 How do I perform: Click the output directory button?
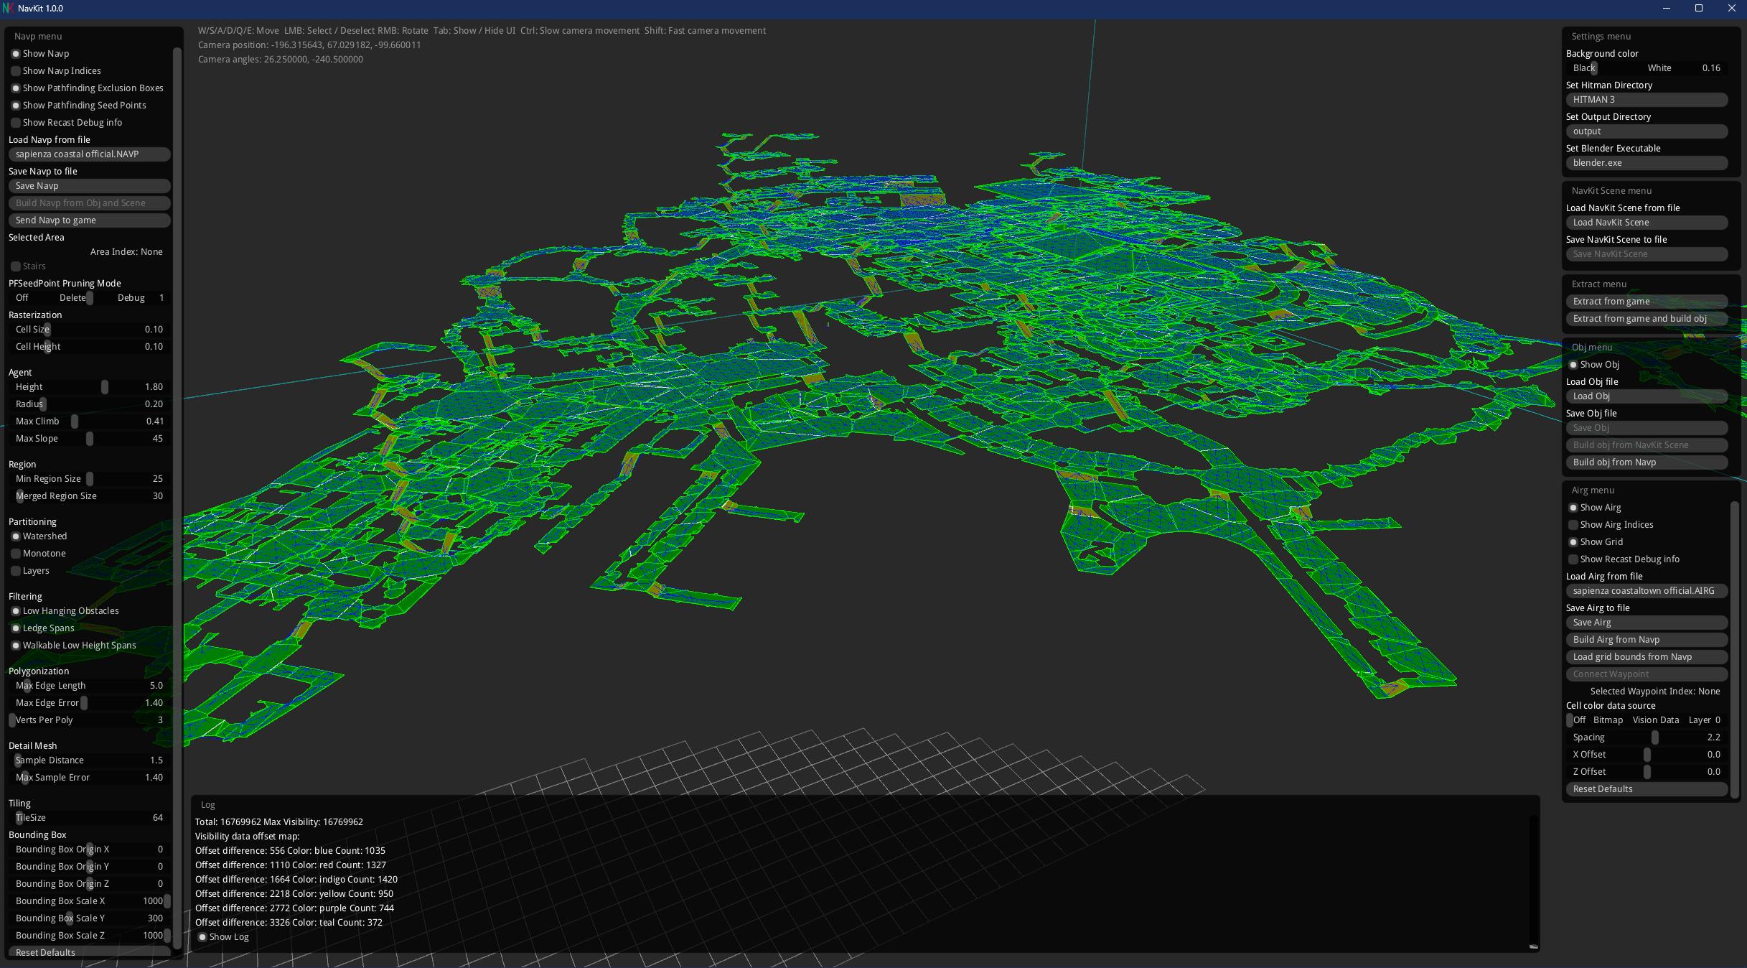[1647, 131]
